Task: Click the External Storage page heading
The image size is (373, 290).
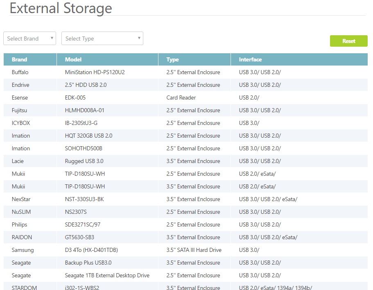Action: (61, 8)
